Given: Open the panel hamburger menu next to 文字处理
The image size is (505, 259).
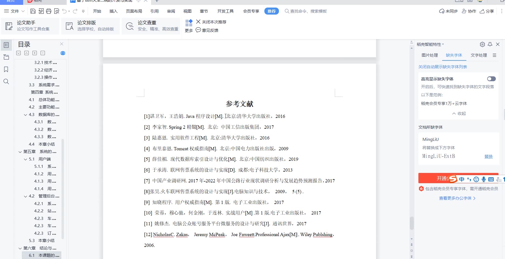Looking at the screenshot, I should [x=494, y=55].
